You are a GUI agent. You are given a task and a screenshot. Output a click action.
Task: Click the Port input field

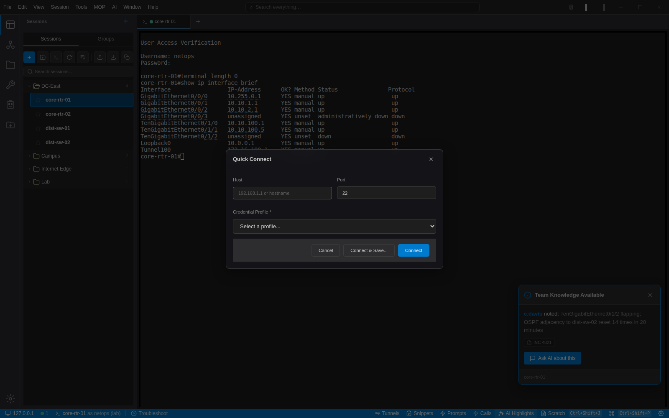click(x=386, y=193)
